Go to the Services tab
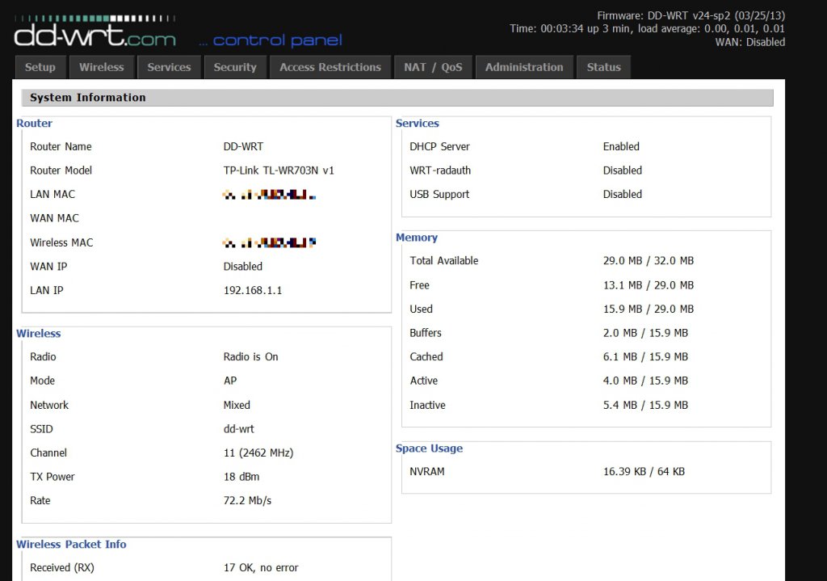Image resolution: width=827 pixels, height=581 pixels. click(169, 67)
